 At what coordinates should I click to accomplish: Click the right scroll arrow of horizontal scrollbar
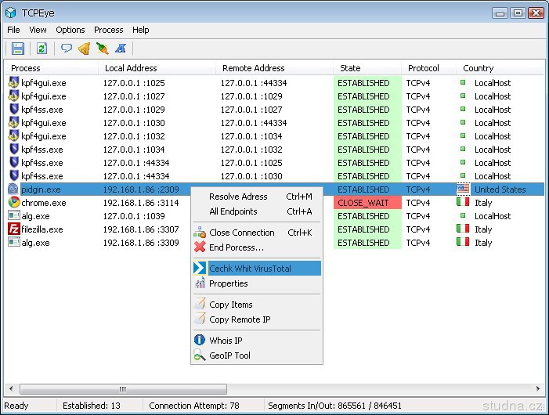coord(538,389)
